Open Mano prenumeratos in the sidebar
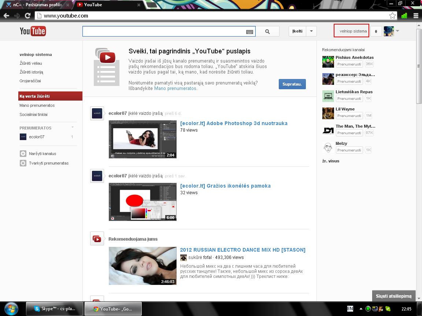 37,105
